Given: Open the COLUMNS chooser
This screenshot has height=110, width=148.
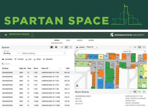Looking at the screenshot, I should tap(7, 59).
